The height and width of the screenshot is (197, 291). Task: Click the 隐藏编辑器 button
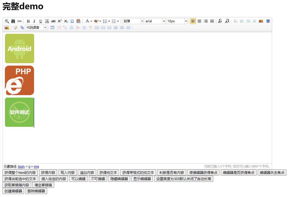click(x=119, y=179)
